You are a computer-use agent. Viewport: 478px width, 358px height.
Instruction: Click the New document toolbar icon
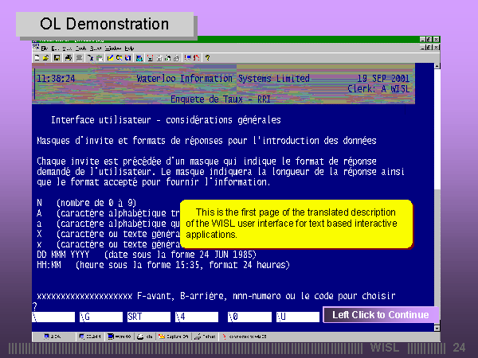tap(37, 58)
